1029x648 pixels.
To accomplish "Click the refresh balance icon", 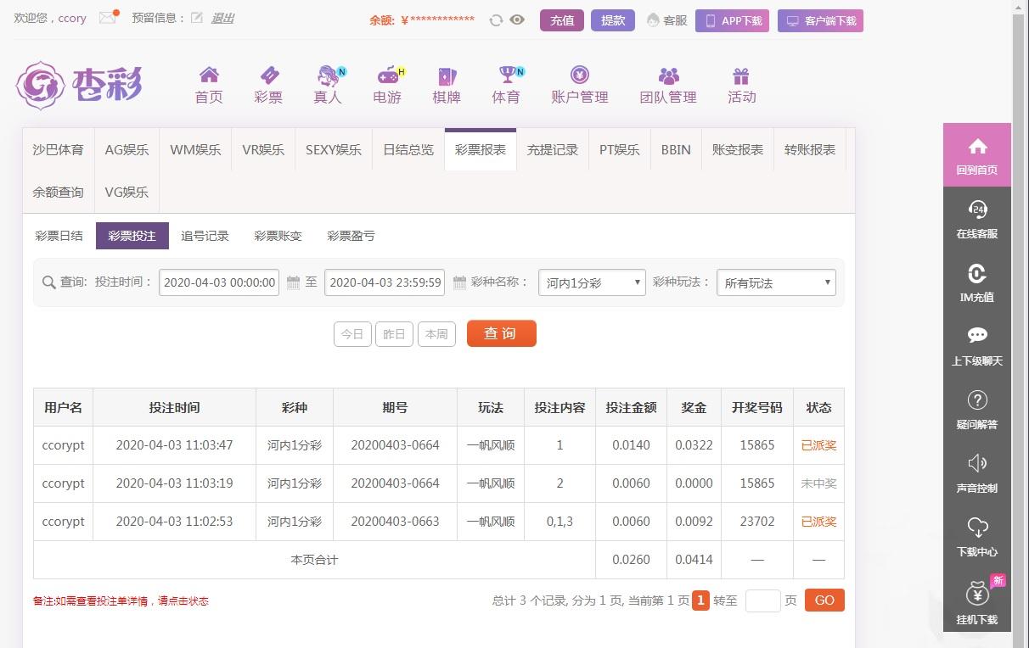I will [496, 20].
